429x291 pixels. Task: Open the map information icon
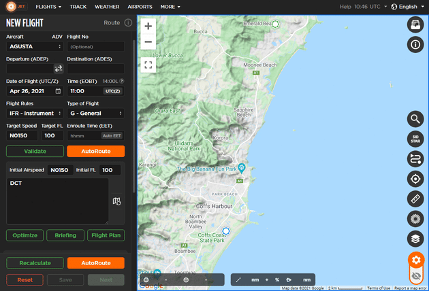point(415,45)
